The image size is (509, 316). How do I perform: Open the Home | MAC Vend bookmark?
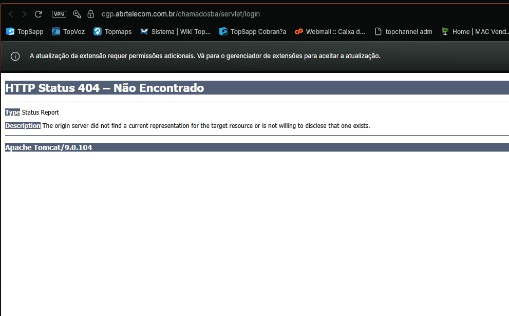(474, 32)
